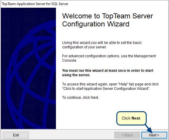Image resolution: width=169 pixels, height=140 pixels.
Task: Click the For advanced configuration options sentence
Action: point(109,58)
